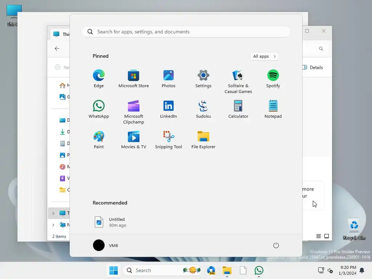The width and height of the screenshot is (372, 279).
Task: Select Downloads folder in Explorer sidebar
Action: [x=64, y=132]
